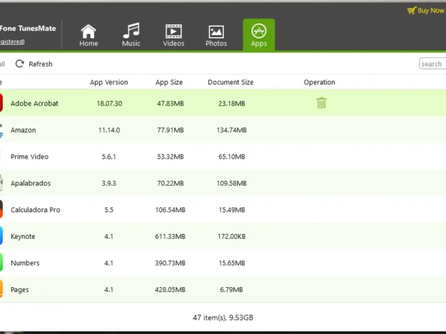Image resolution: width=446 pixels, height=334 pixels.
Task: Click the Buy Now cart icon
Action: pyautogui.click(x=411, y=11)
